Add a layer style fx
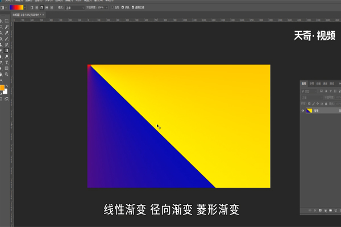 [x=315, y=211]
